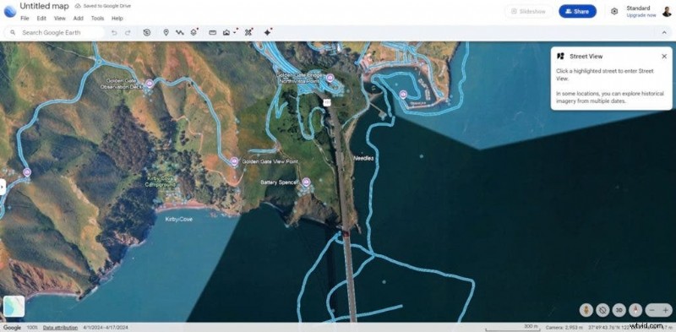Screen dimensions: 676x332
Task: Click the building design toolbar icon
Action: 226,32
